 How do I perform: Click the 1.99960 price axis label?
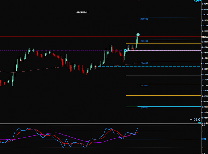coord(205,107)
